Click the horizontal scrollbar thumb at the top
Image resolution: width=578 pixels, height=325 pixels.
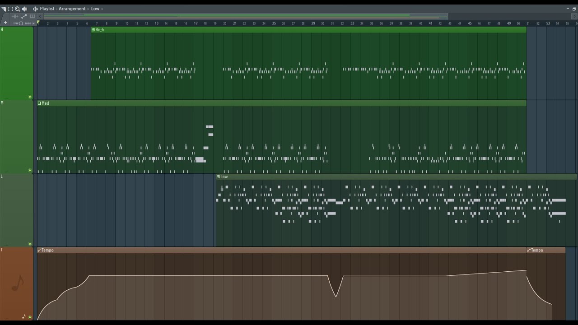click(245, 16)
